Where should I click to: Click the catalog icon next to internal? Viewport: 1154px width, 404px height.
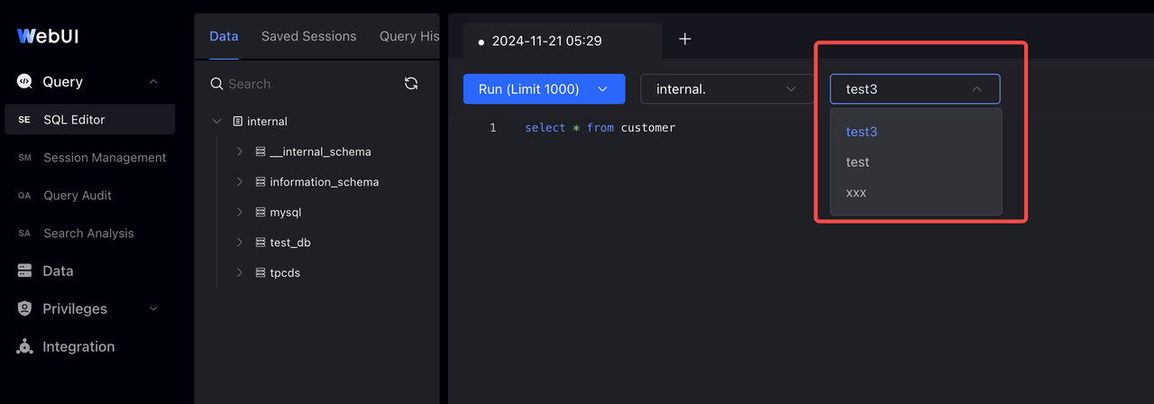238,122
